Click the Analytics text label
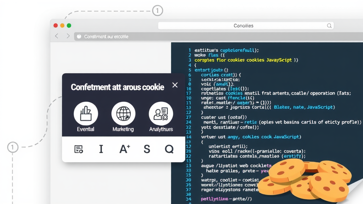Viewport: 363px width, 204px height. point(161,129)
